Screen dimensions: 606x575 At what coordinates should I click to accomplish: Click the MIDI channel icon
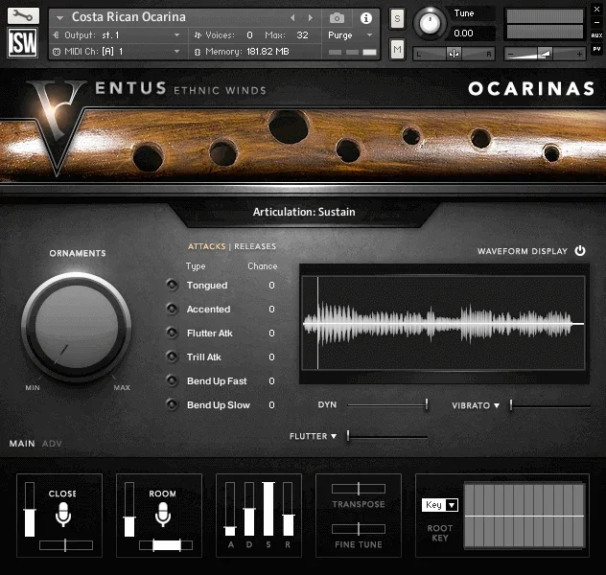[57, 52]
